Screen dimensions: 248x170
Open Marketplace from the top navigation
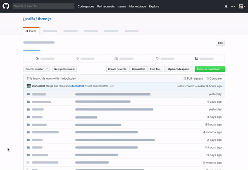point(137,7)
